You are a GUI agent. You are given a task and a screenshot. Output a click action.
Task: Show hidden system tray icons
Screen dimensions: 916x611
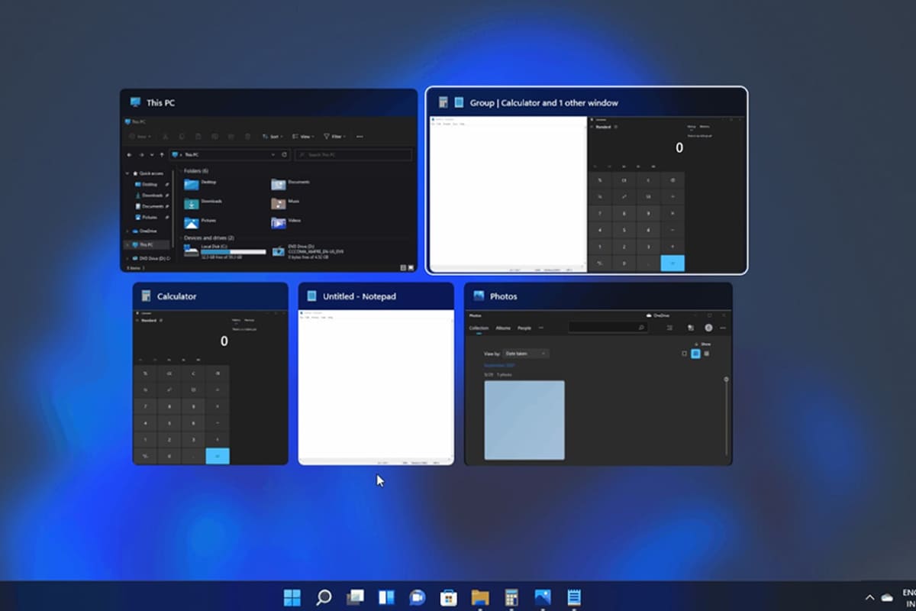click(x=869, y=597)
